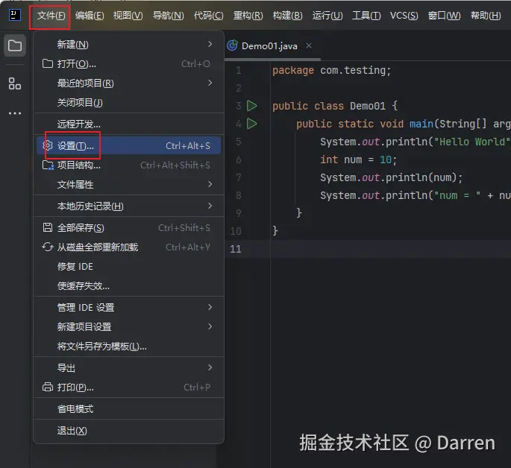The width and height of the screenshot is (511, 468).
Task: Open the 窗口(W) menu
Action: 444,16
